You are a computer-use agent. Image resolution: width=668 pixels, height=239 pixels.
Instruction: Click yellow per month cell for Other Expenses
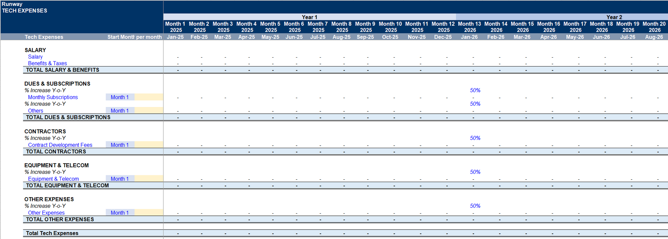149,213
